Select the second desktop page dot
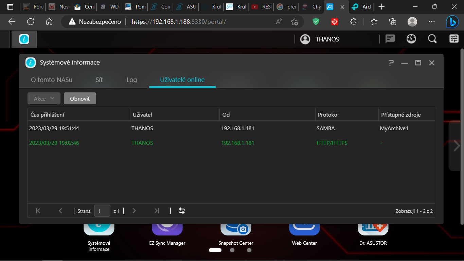 tap(232, 250)
